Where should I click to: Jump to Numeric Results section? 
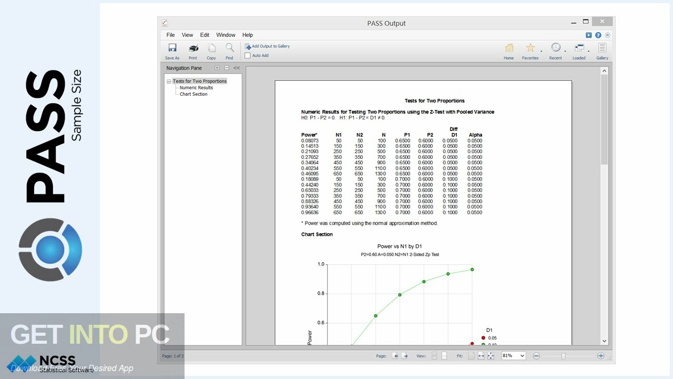pyautogui.click(x=196, y=88)
